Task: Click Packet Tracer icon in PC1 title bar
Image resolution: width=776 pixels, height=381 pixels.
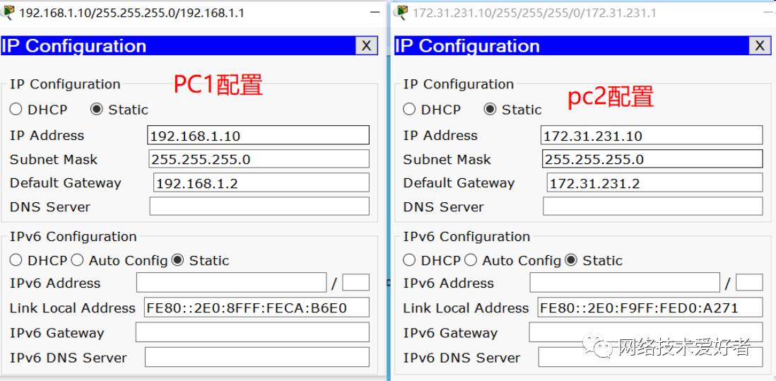Action: coord(8,12)
